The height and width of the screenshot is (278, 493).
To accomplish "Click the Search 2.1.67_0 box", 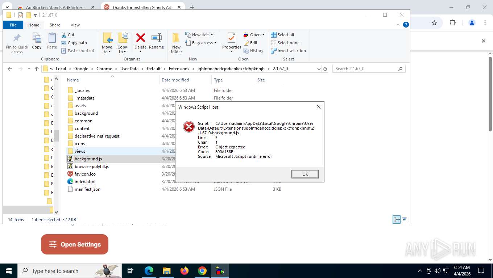I will 369,69.
